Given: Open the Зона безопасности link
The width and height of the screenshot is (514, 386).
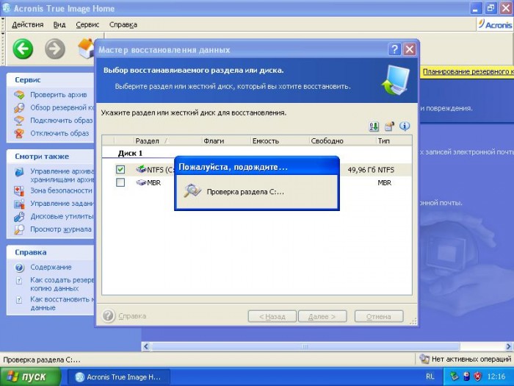Looking at the screenshot, I should click(x=61, y=190).
